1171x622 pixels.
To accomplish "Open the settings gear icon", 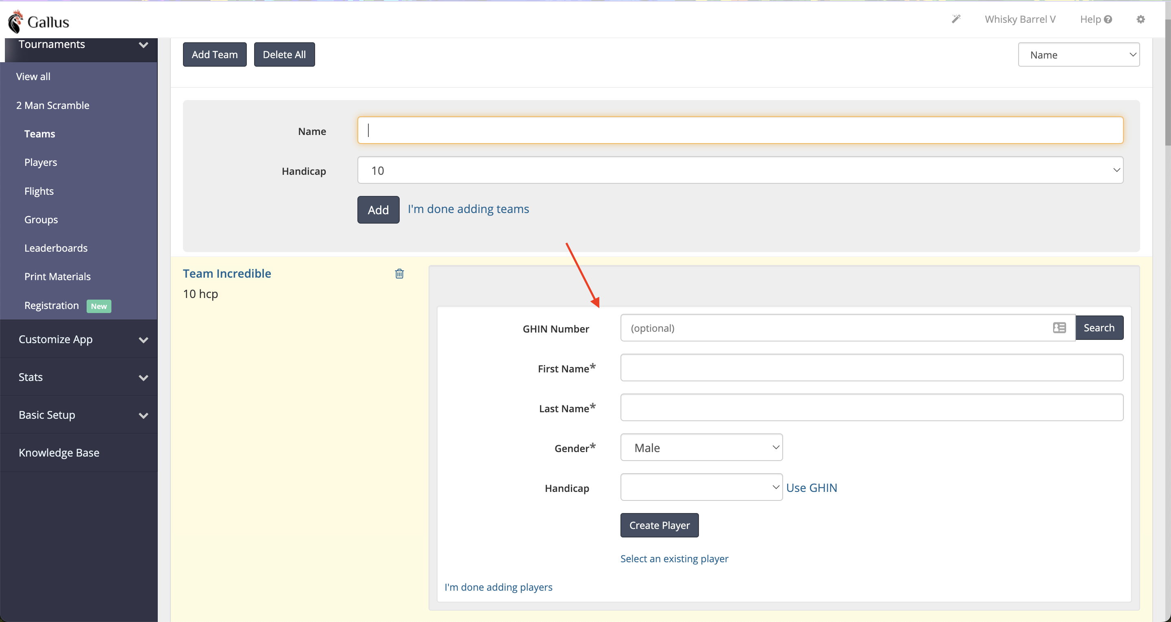I will (x=1141, y=19).
